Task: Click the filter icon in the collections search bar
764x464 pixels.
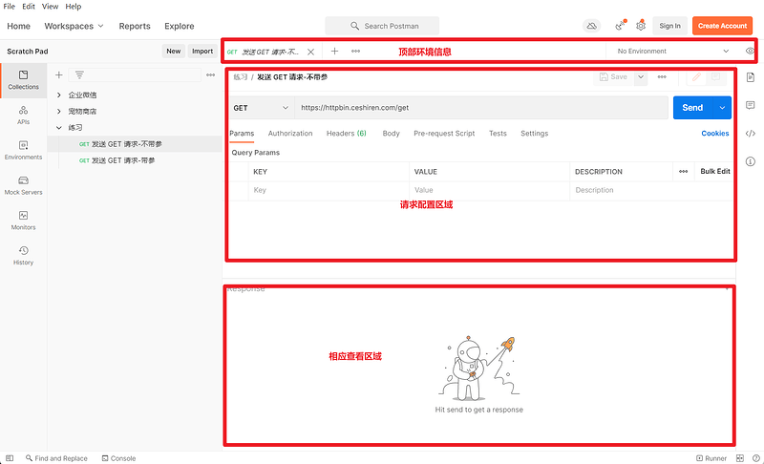Action: point(79,75)
